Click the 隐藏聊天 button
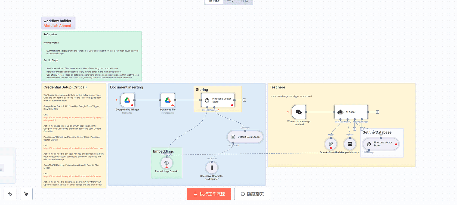 point(252,194)
